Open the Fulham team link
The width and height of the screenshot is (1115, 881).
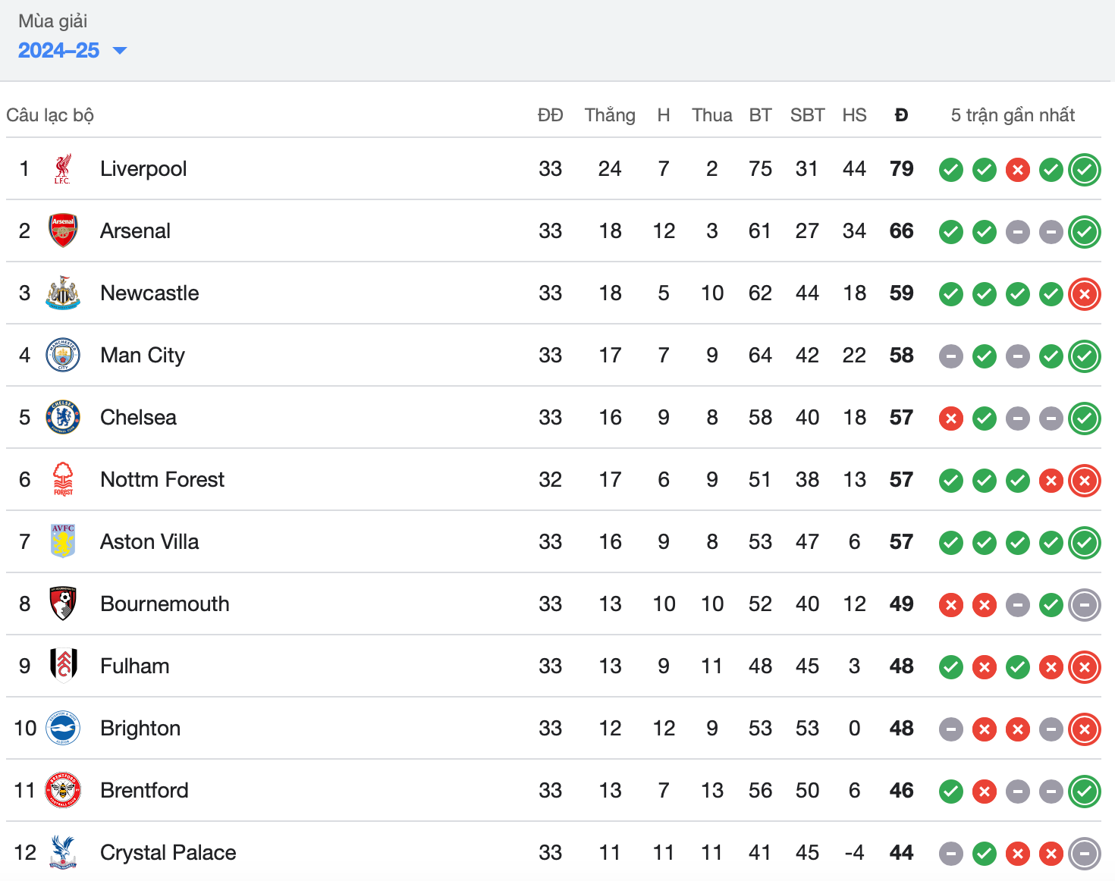[135, 666]
